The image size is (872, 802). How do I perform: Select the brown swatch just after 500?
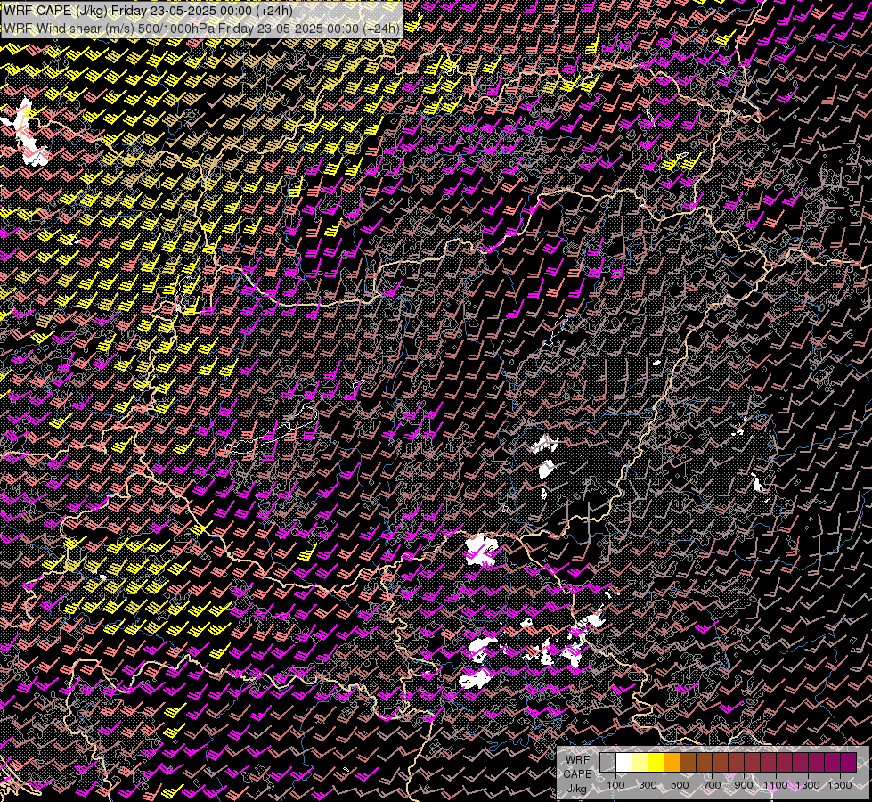tap(688, 762)
